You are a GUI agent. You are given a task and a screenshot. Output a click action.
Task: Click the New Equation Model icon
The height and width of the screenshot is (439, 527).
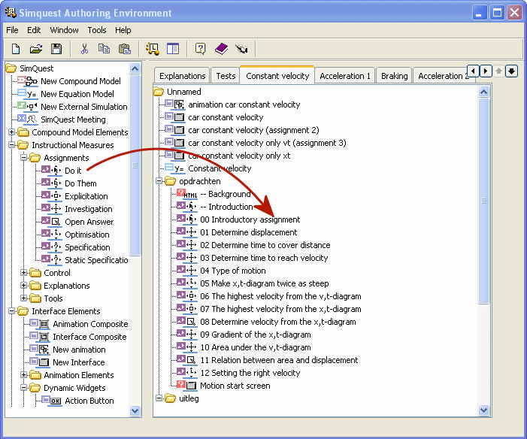[x=27, y=93]
